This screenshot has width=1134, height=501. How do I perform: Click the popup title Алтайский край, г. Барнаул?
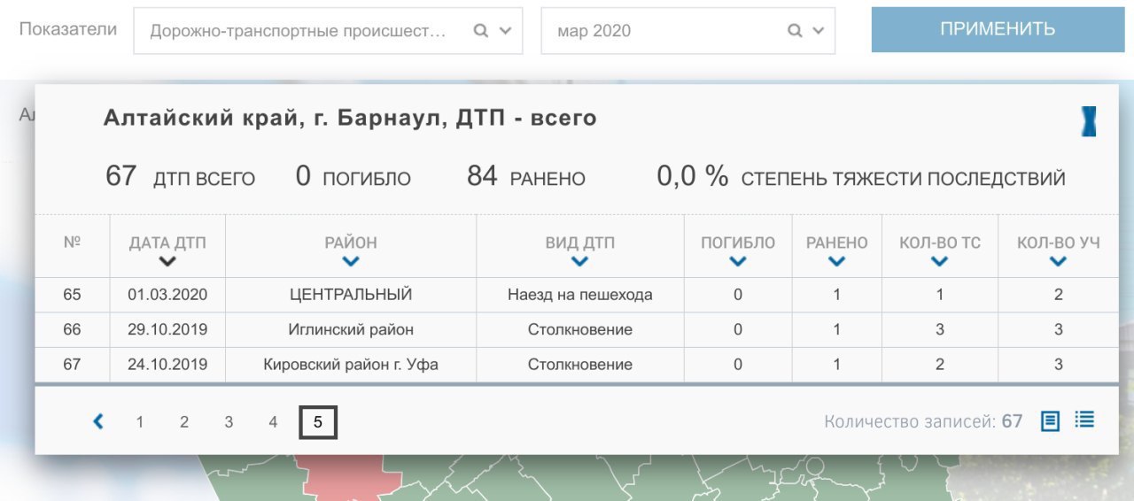[x=350, y=118]
